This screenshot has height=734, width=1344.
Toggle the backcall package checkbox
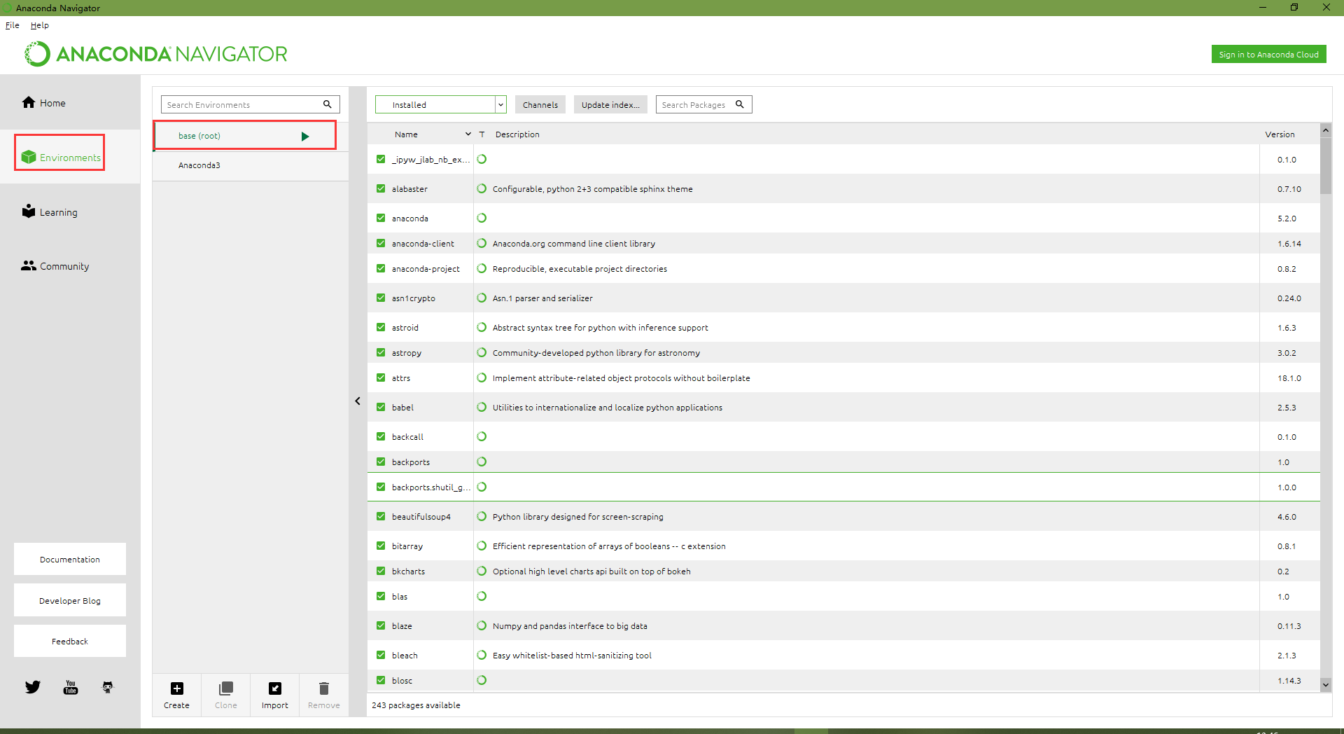[381, 436]
